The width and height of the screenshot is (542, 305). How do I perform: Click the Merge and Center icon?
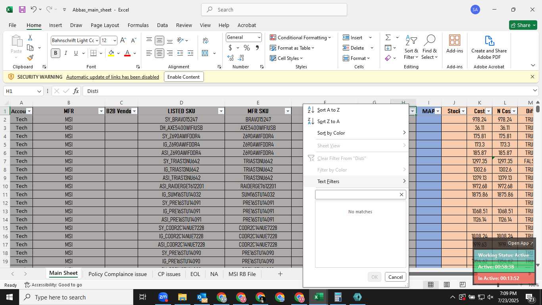[x=205, y=53]
